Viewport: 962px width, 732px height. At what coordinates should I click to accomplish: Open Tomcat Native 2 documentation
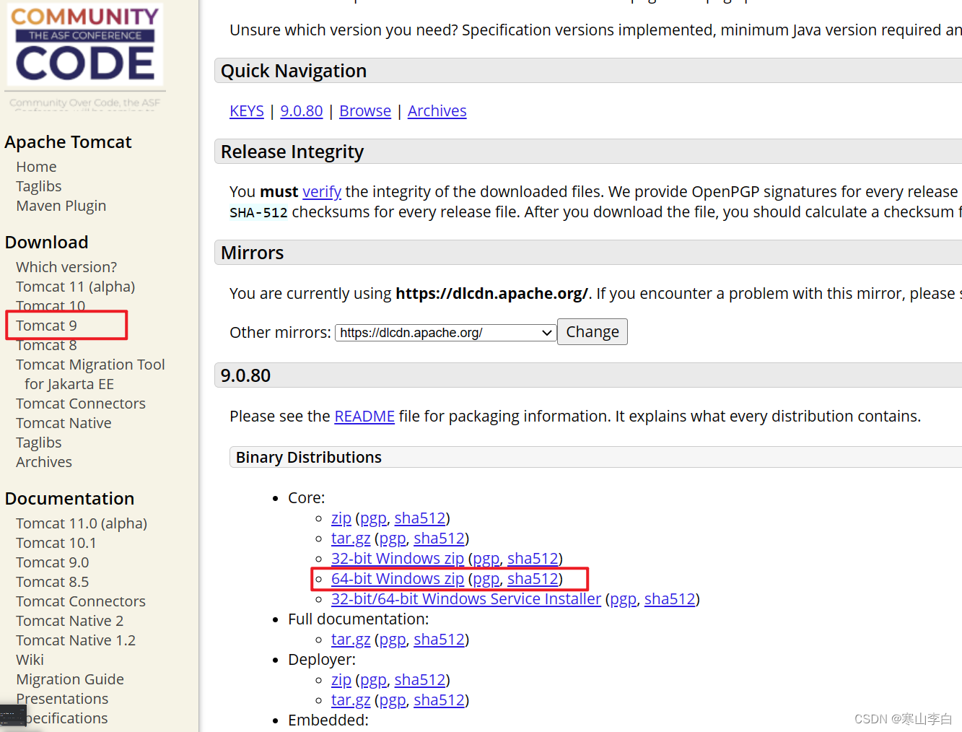tap(70, 621)
